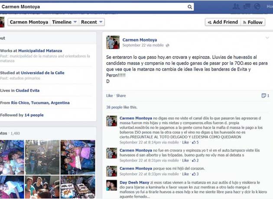Click the thumbs-up icon showing 2 likes
Viewport: 273px width, 199px height.
(193, 160)
